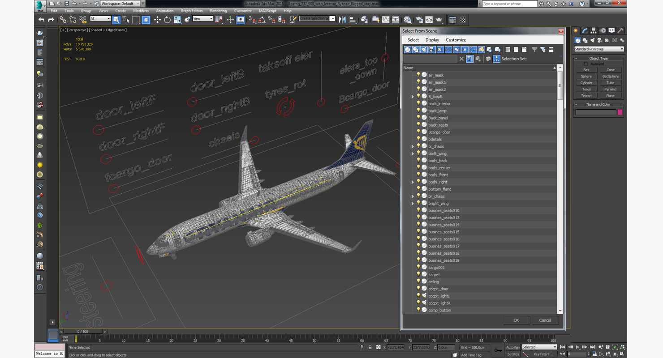The width and height of the screenshot is (663, 358).
Task: Toggle Display Lights filter in Select From Scene
Action: pos(424,50)
